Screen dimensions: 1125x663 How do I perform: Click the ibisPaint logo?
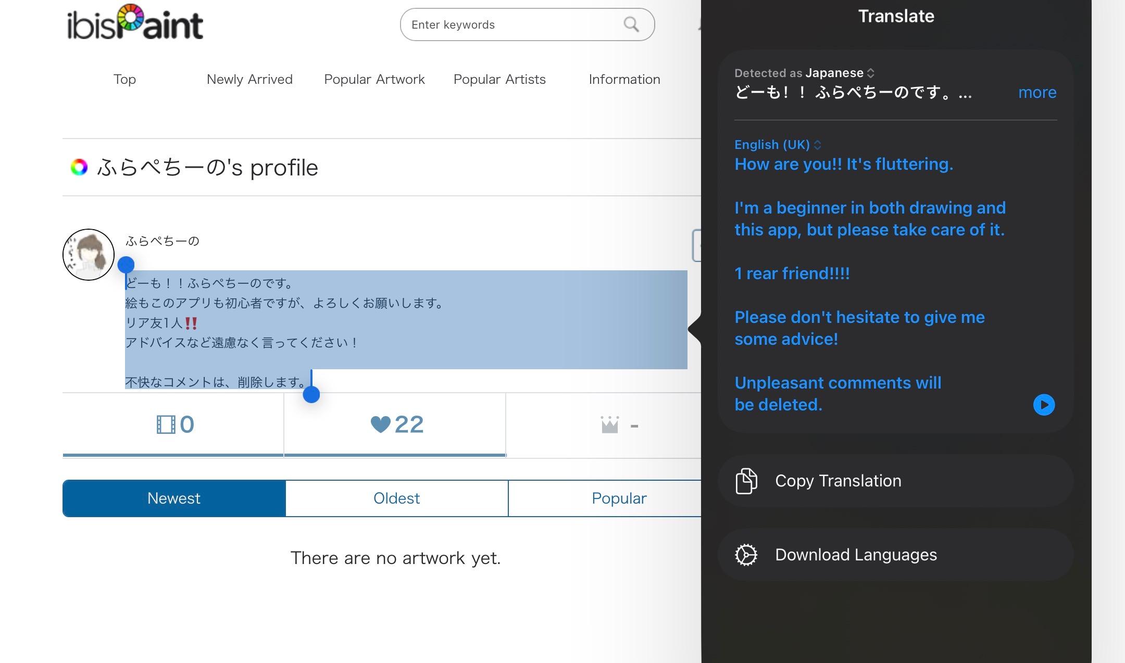point(135,23)
